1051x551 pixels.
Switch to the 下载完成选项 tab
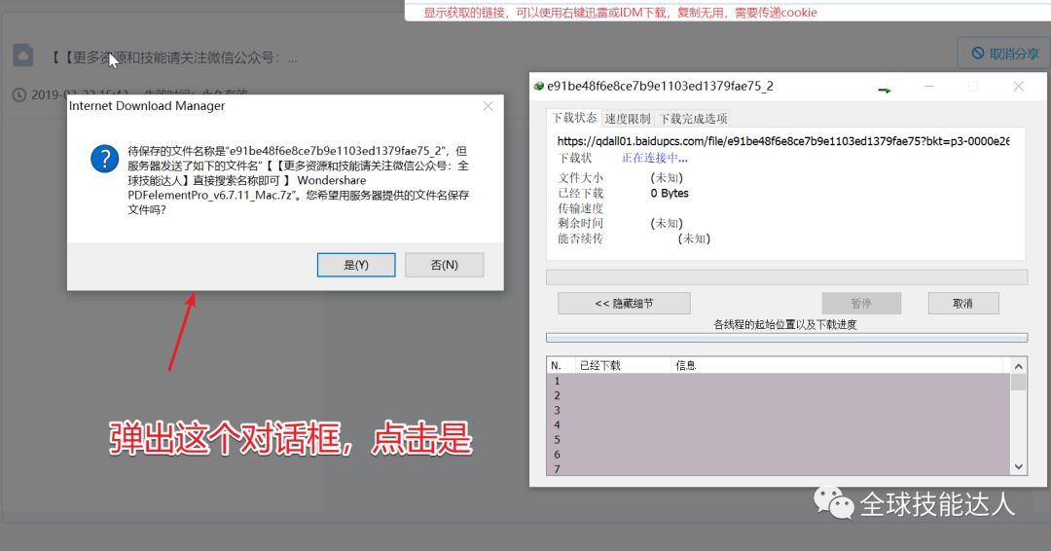(693, 119)
